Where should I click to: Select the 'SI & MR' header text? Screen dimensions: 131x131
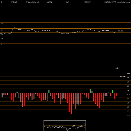click(x=14, y=2)
